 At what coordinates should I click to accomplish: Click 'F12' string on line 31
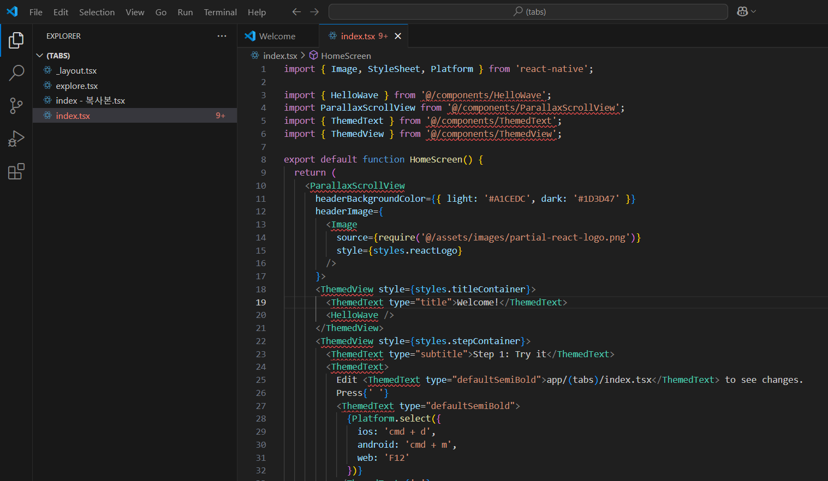pos(397,458)
